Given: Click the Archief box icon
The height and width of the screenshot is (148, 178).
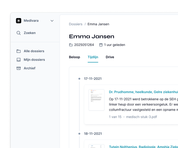Looking at the screenshot, I should pos(19,68).
